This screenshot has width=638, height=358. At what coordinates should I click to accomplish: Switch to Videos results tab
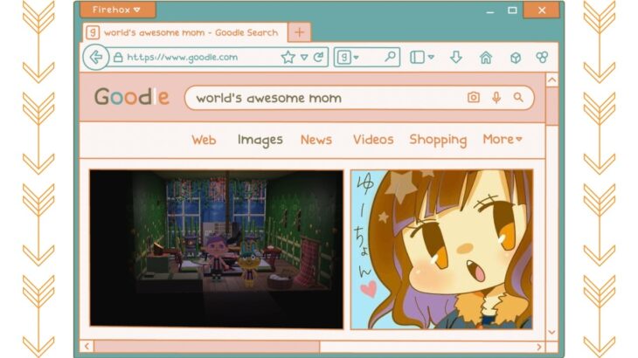coord(373,140)
